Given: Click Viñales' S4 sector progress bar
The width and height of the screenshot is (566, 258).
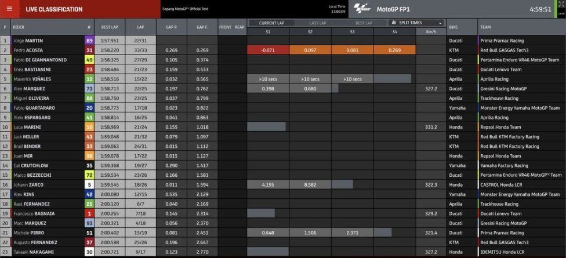Looking at the screenshot, I should (393, 79).
